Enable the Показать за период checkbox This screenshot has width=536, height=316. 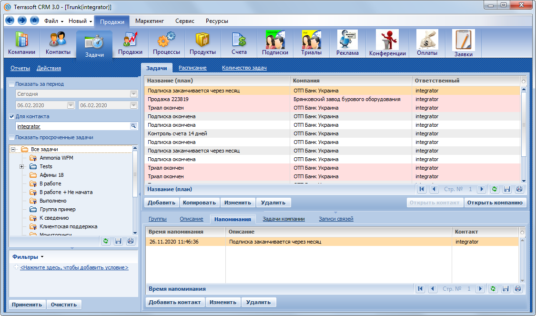click(x=12, y=84)
